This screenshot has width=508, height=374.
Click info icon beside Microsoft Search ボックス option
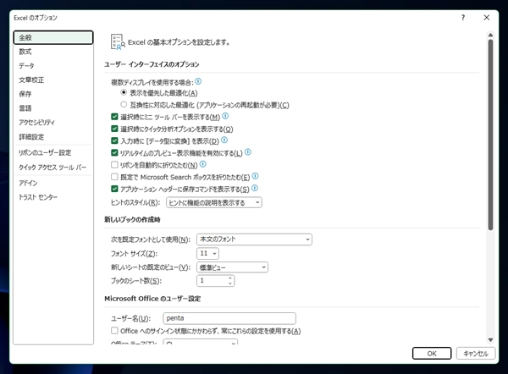256,176
